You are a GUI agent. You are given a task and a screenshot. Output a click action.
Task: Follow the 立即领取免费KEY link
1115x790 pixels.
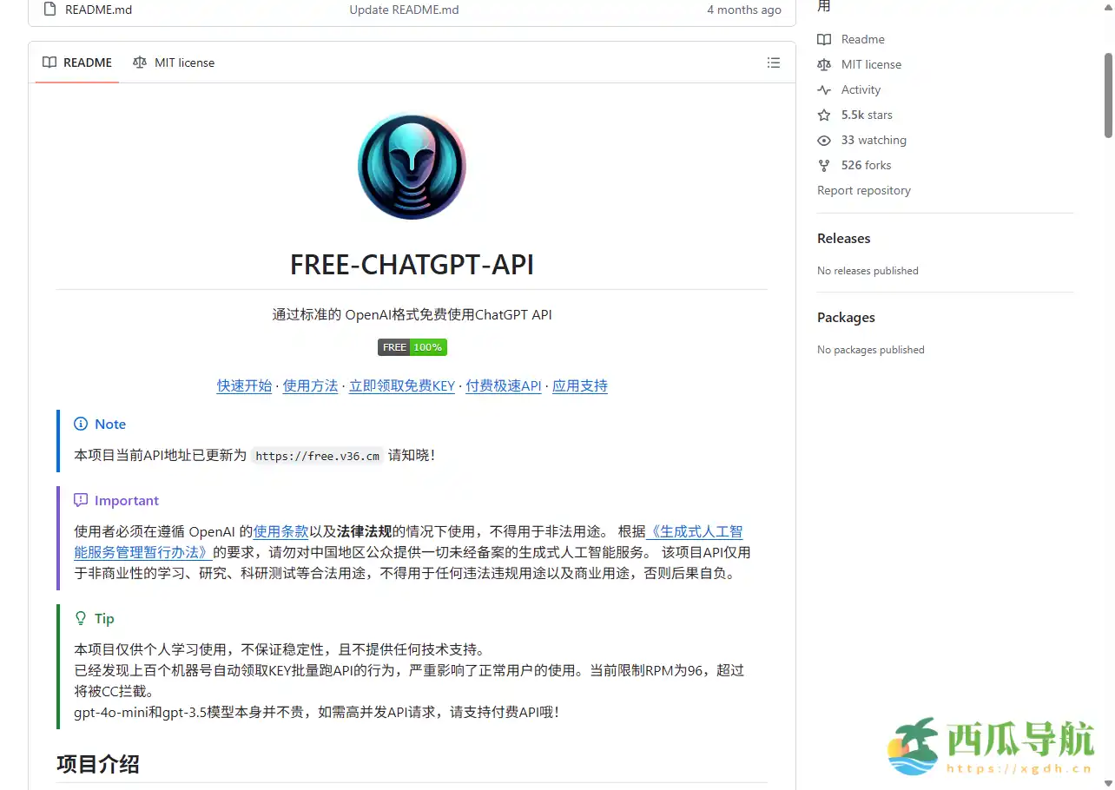401,385
